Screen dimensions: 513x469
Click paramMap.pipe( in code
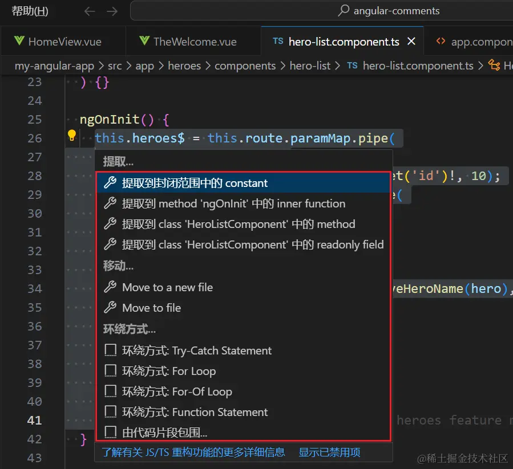coord(342,138)
